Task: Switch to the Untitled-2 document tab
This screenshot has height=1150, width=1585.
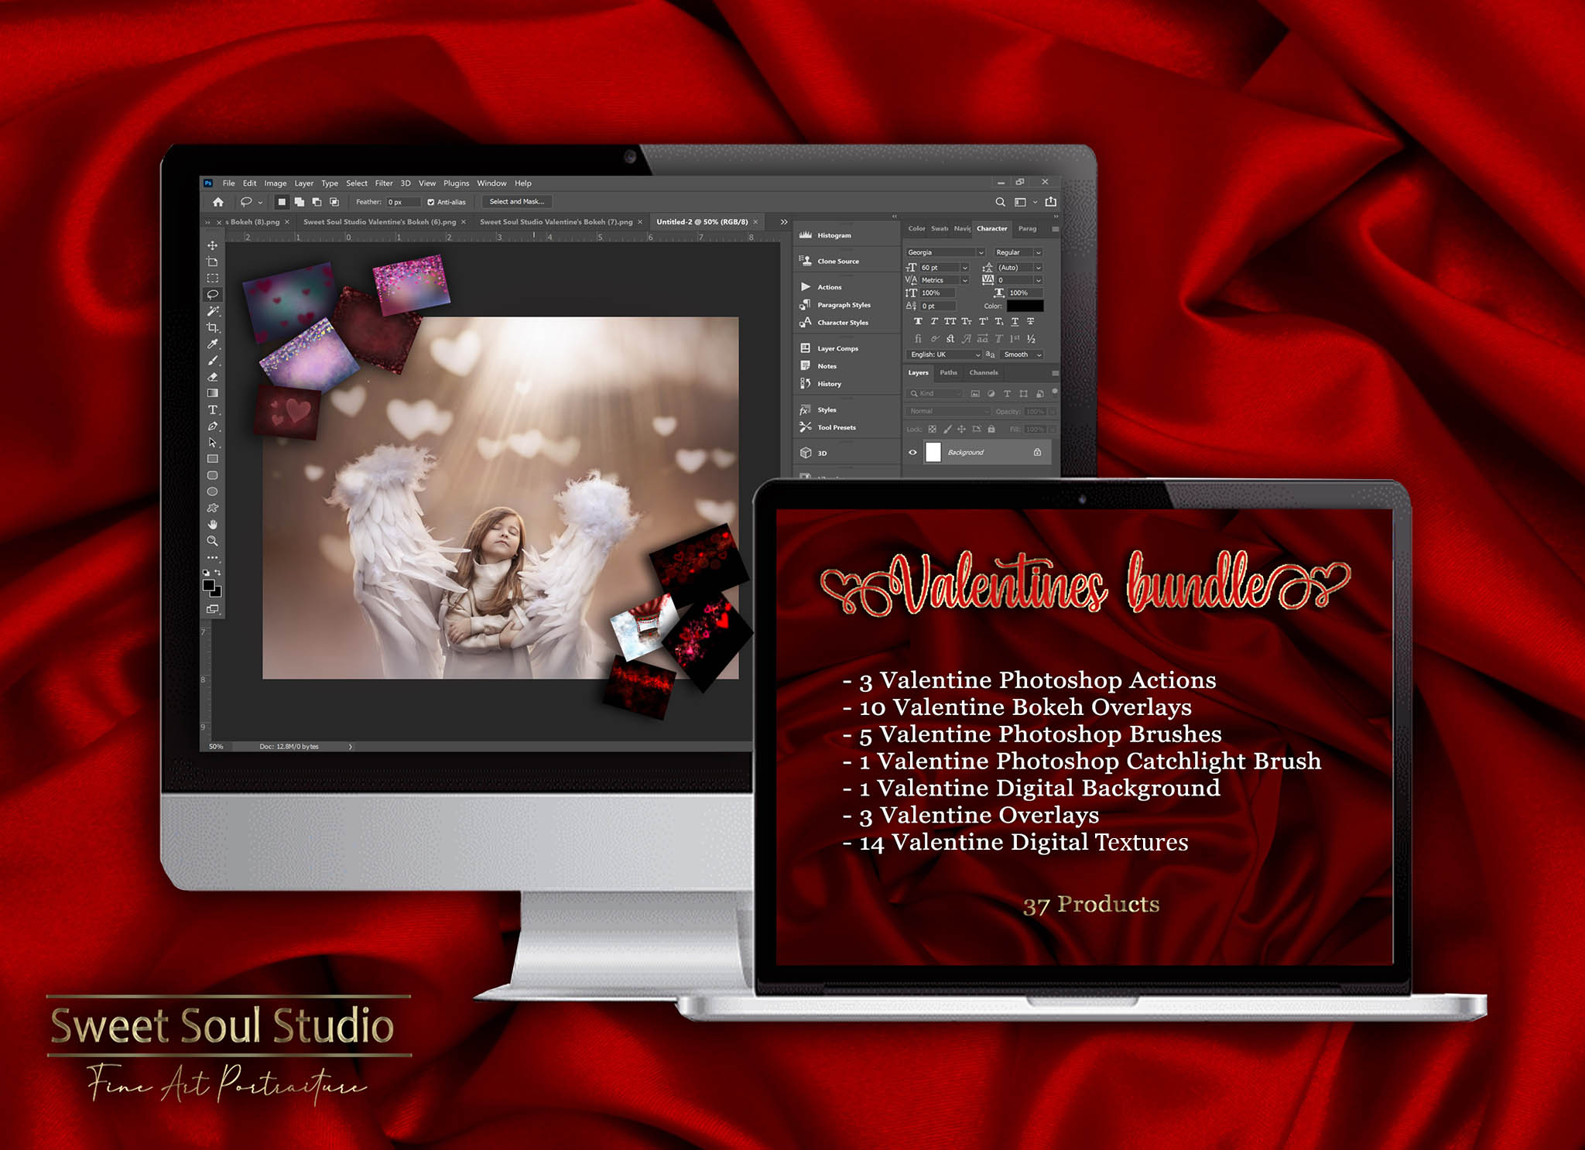Action: 700,221
